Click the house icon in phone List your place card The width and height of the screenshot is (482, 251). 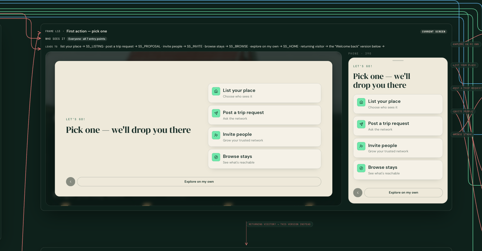(x=361, y=102)
